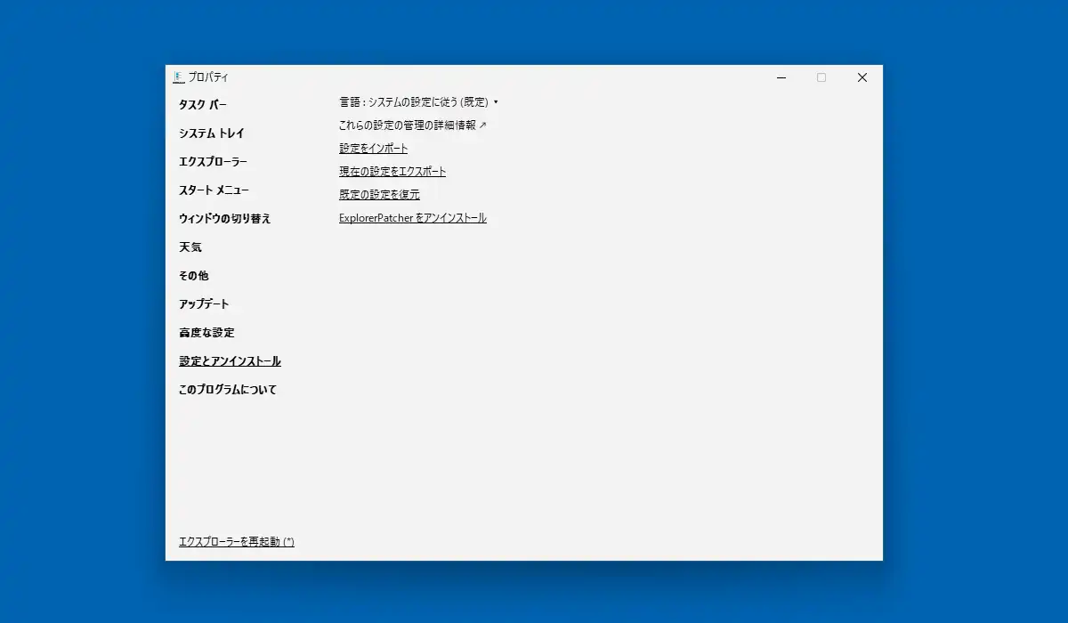Click 既定の設定を復元 link
The height and width of the screenshot is (623, 1068).
[379, 195]
